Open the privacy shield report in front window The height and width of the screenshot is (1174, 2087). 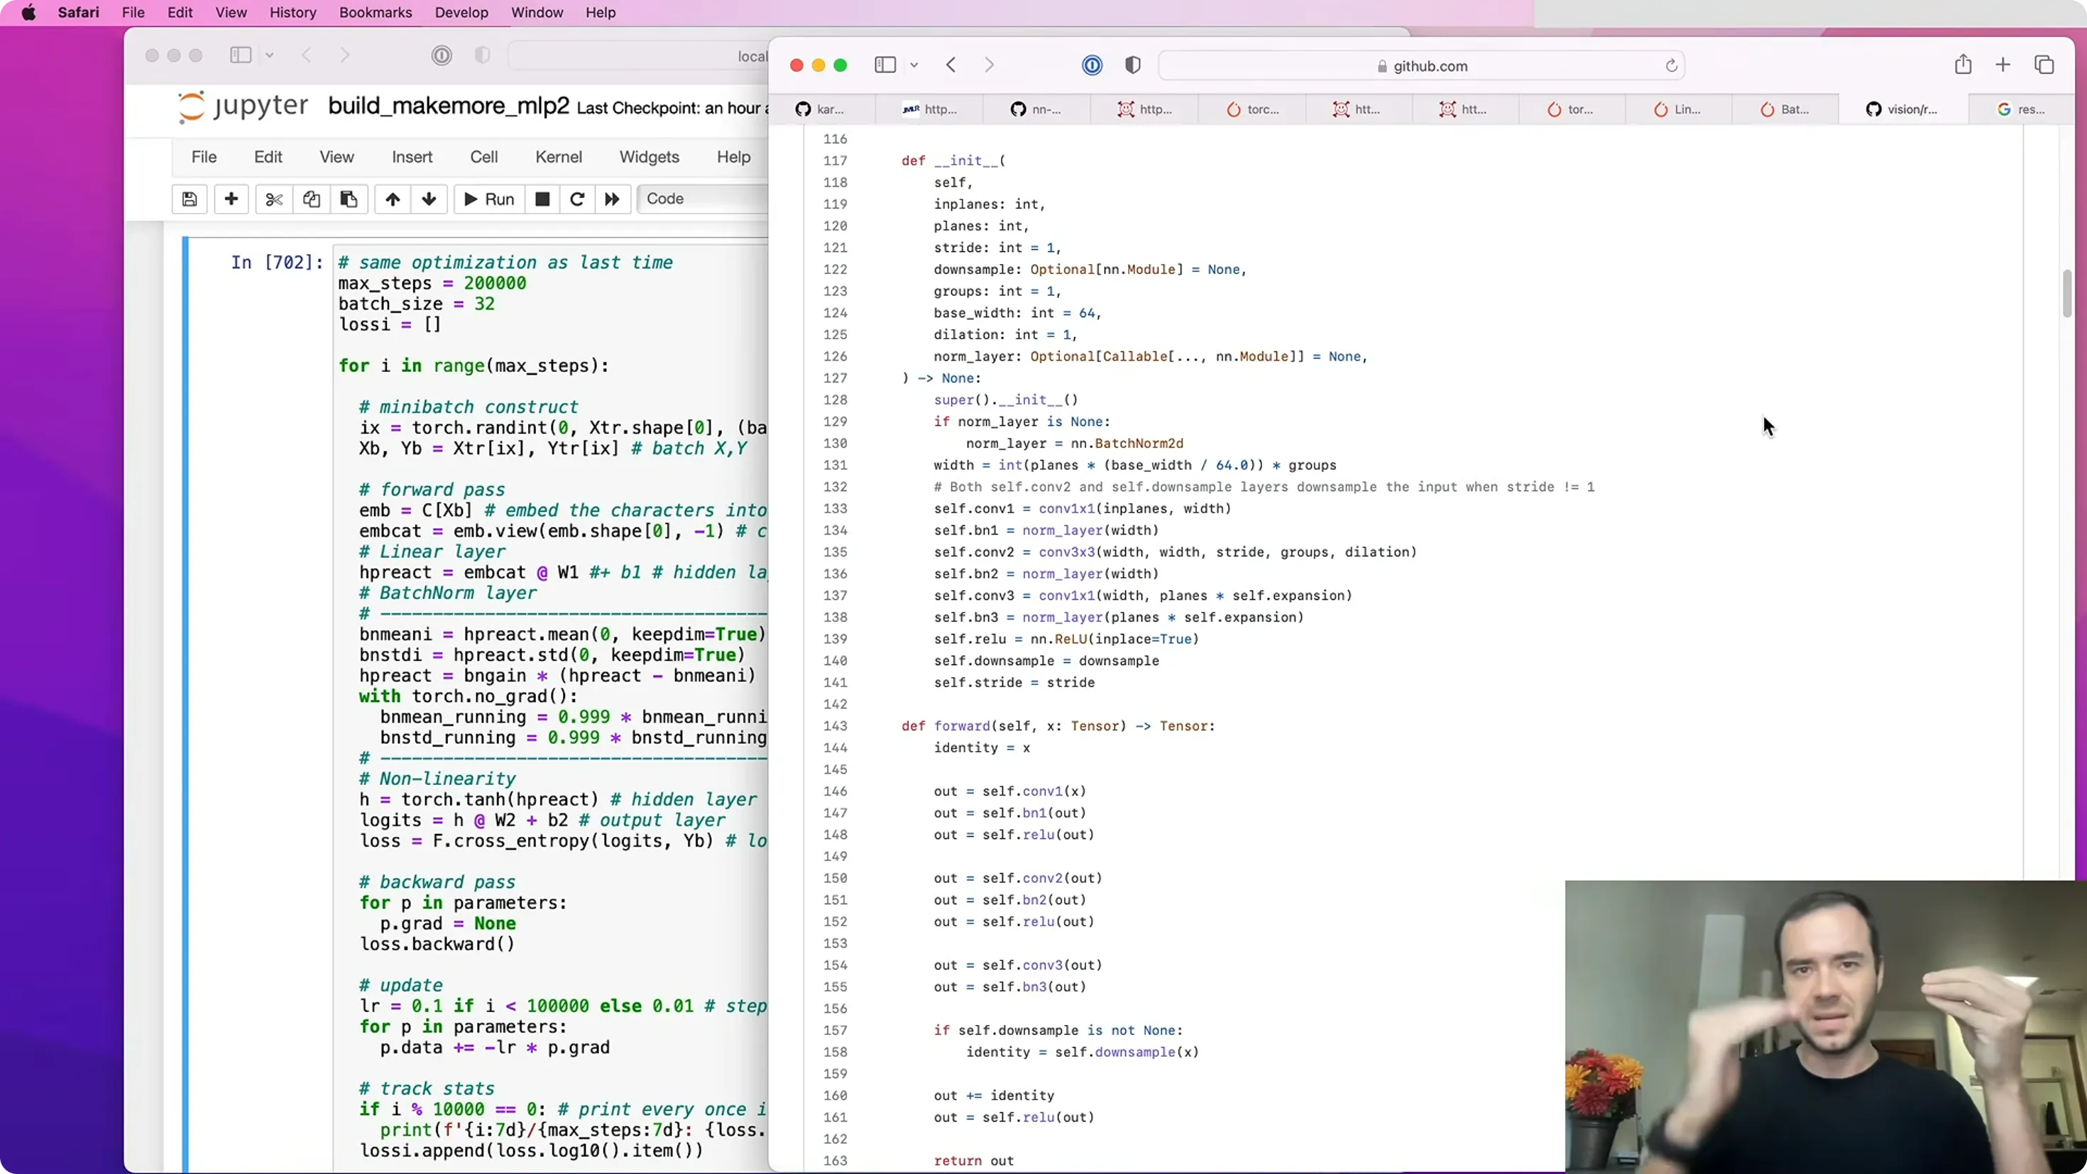[1133, 65]
